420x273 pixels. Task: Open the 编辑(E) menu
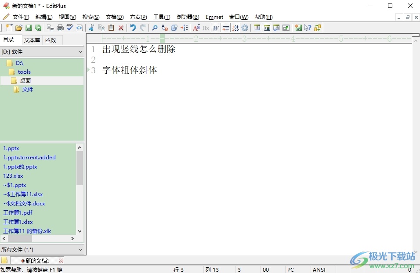point(44,17)
